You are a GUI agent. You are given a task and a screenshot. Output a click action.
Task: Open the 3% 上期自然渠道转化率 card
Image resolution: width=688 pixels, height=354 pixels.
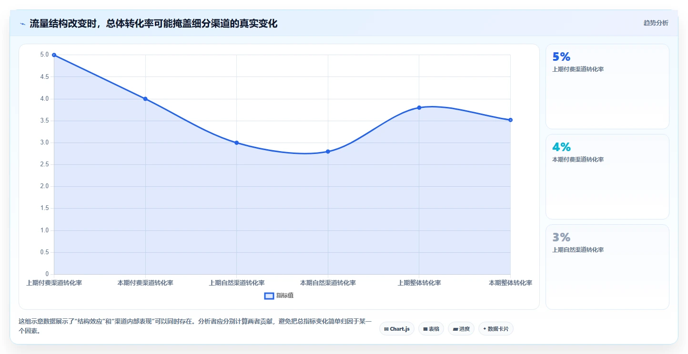pyautogui.click(x=607, y=267)
